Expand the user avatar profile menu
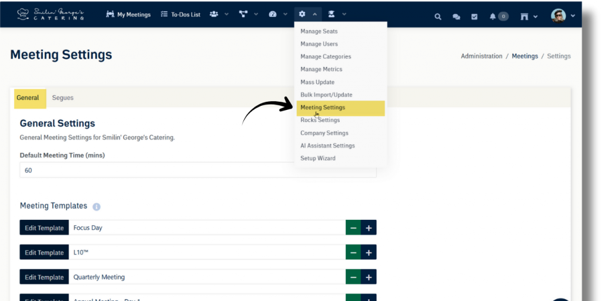This screenshot has width=602, height=301. pyautogui.click(x=563, y=16)
